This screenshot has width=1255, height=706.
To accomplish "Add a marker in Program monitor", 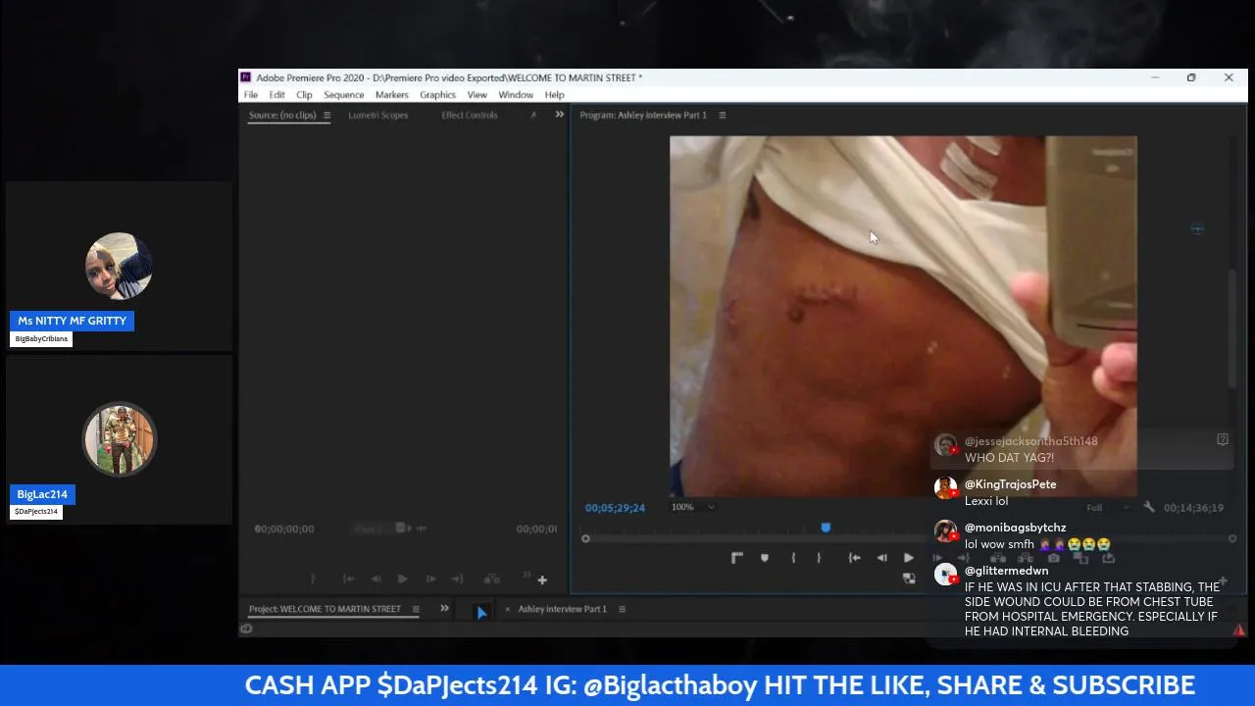I will click(x=765, y=558).
